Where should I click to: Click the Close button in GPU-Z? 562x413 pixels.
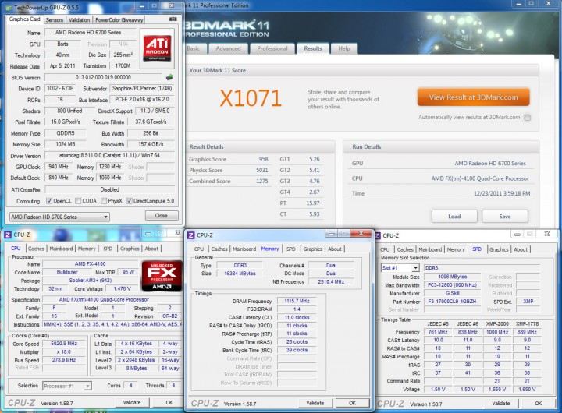click(x=162, y=215)
